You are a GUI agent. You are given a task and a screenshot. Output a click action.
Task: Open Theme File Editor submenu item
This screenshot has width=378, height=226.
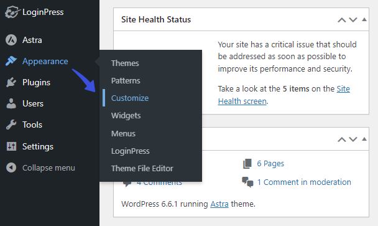[x=142, y=169]
